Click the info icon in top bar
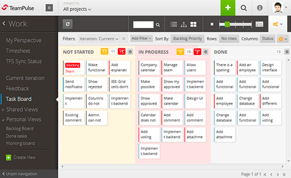The image size is (291, 178). click(x=260, y=8)
